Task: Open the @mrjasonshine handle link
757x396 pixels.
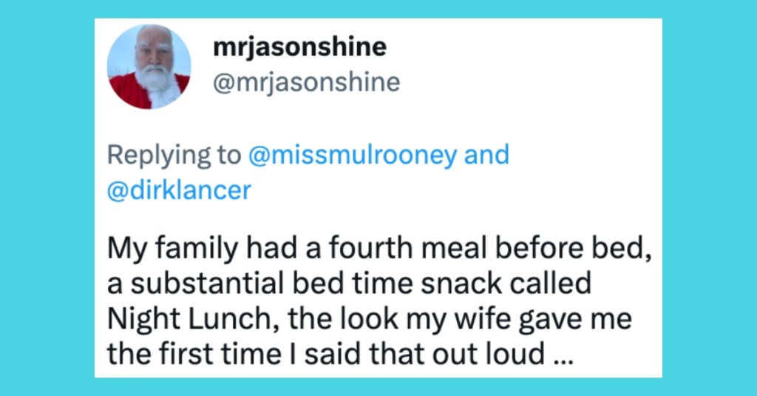Action: (307, 82)
